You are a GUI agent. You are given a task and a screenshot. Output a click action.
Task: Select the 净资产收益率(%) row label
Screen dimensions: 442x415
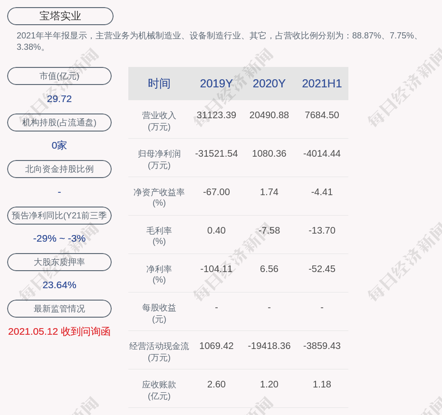(x=159, y=198)
